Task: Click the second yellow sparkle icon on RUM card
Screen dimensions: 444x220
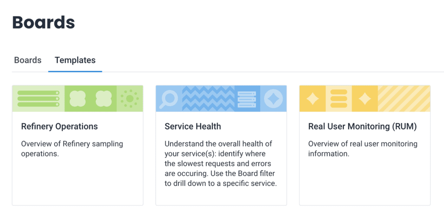Action: point(365,99)
